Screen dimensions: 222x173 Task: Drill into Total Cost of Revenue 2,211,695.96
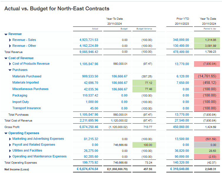pos(89,121)
